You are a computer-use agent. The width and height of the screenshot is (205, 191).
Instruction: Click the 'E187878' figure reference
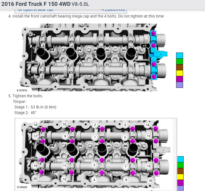(22, 90)
